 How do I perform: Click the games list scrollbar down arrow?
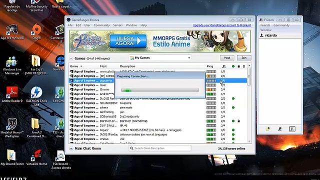249,141
